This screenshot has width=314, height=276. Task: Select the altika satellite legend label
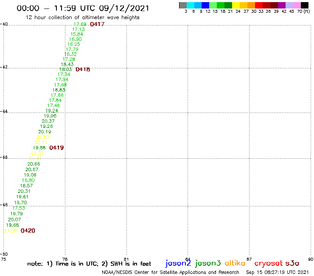point(235,263)
